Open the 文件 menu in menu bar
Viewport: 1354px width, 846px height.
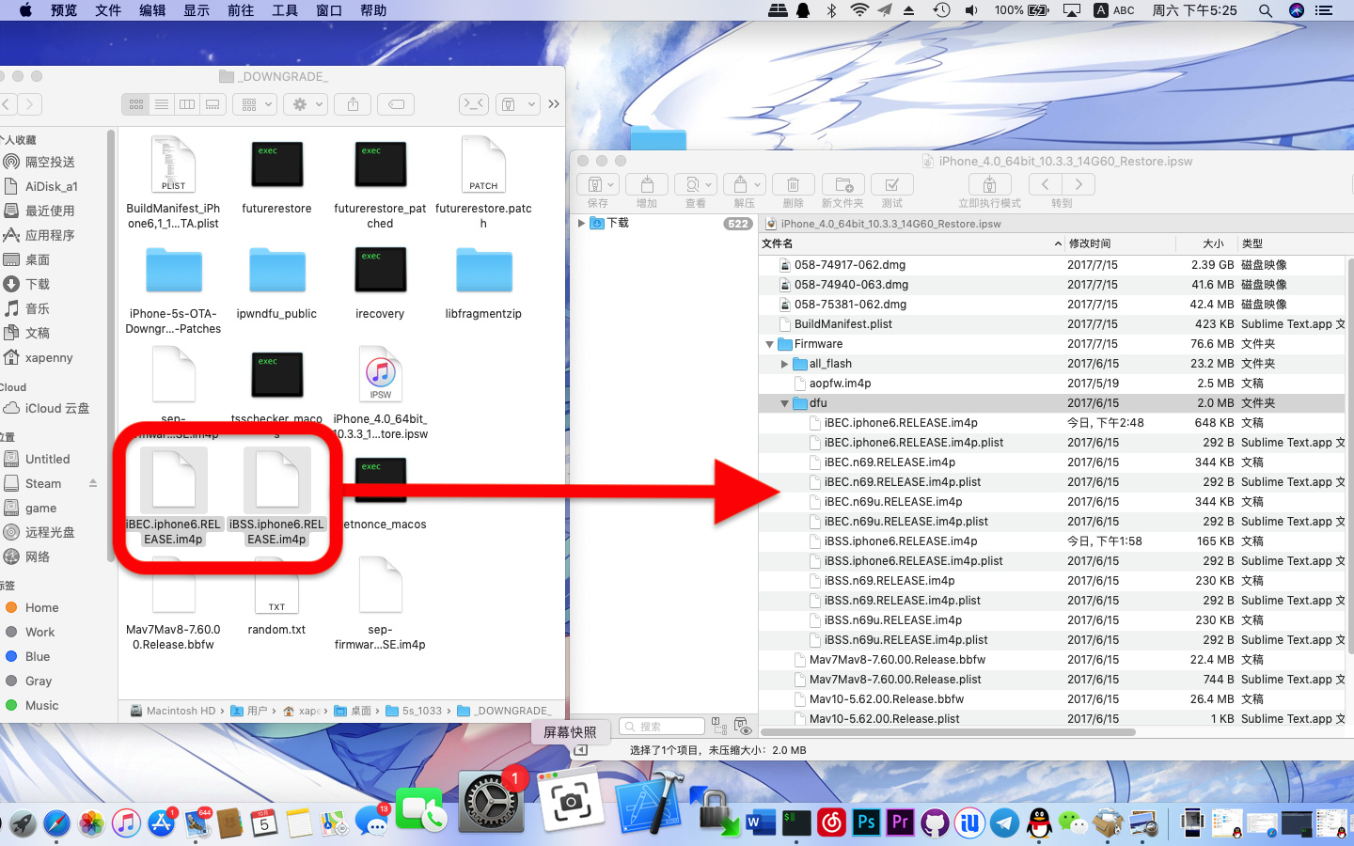coord(108,10)
